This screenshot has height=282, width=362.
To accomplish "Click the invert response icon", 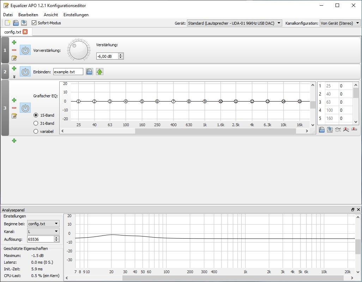I will 338,130.
